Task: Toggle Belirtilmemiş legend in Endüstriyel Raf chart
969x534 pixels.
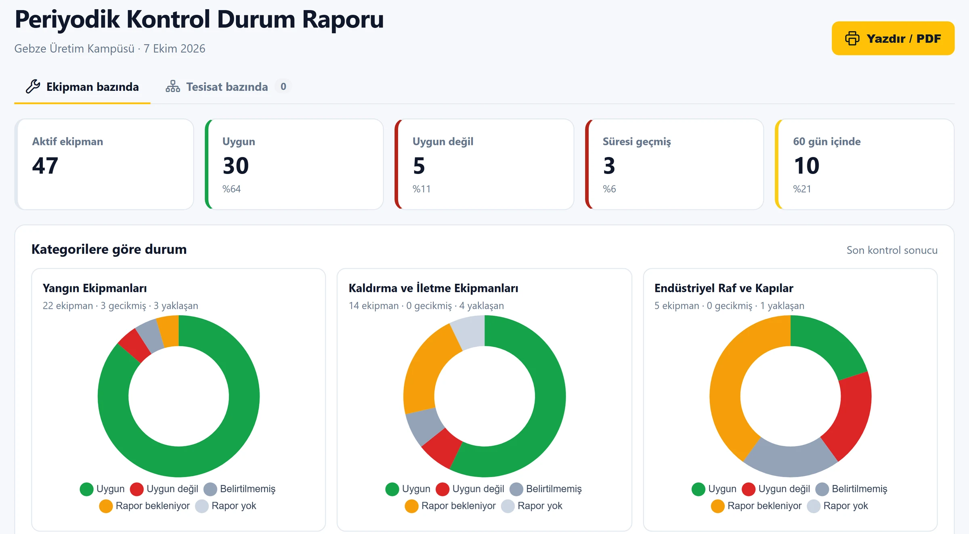Action: pos(851,489)
